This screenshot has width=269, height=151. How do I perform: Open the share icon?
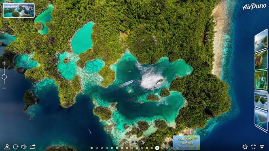32,147
